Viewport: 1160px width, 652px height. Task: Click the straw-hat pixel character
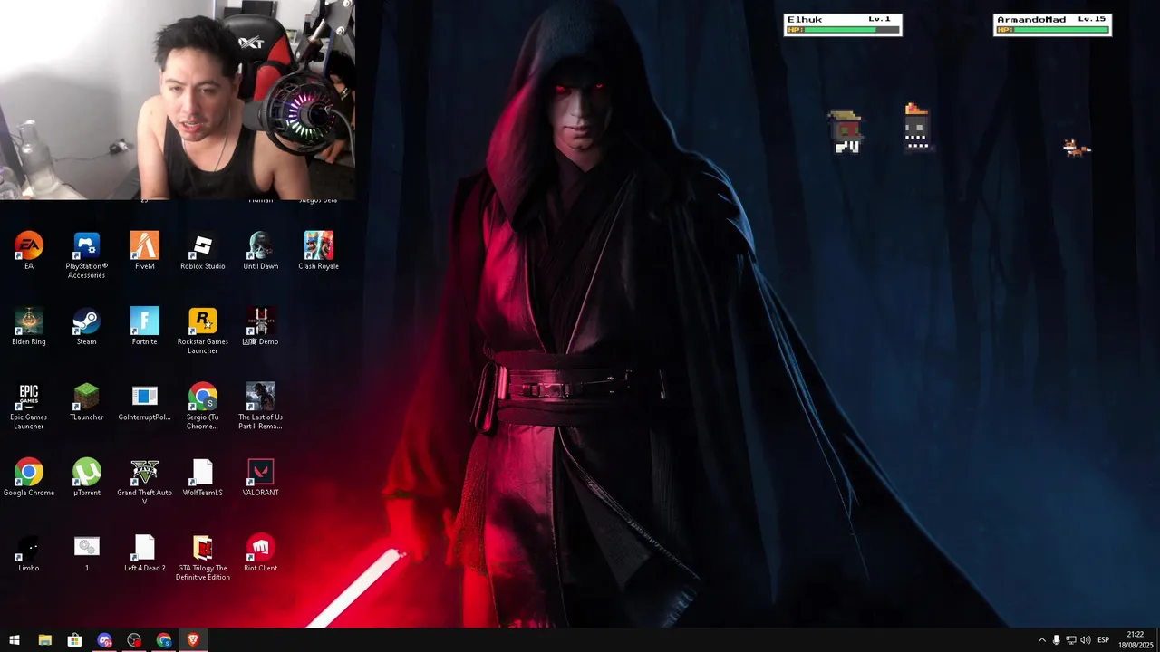(846, 132)
